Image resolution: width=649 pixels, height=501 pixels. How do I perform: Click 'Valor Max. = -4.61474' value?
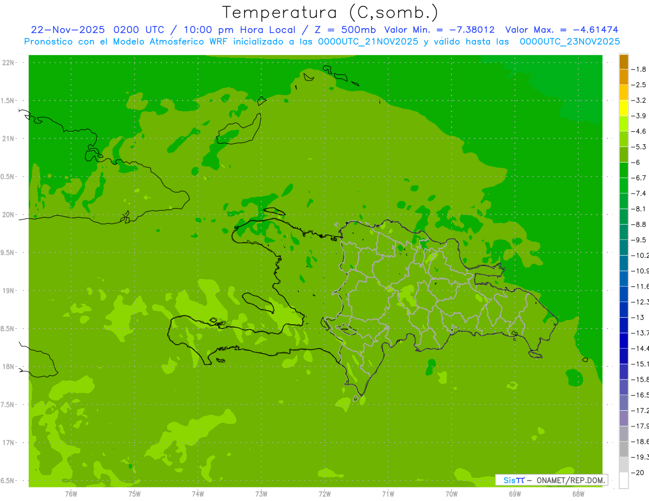pyautogui.click(x=562, y=30)
